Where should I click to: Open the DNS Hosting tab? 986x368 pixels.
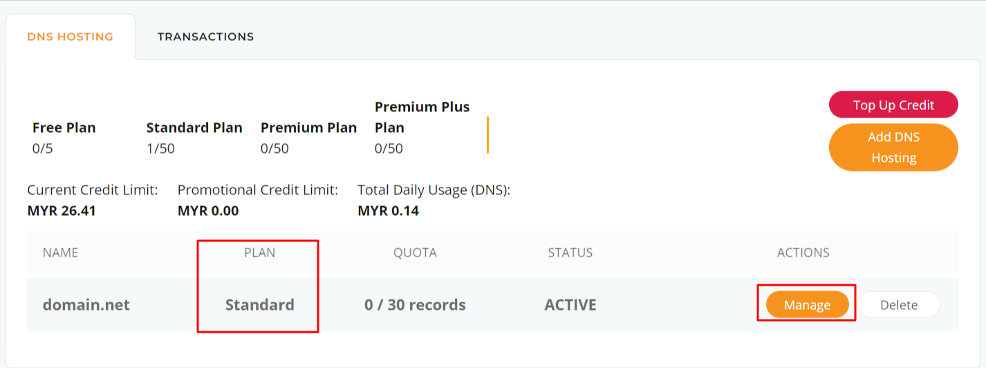pyautogui.click(x=70, y=37)
